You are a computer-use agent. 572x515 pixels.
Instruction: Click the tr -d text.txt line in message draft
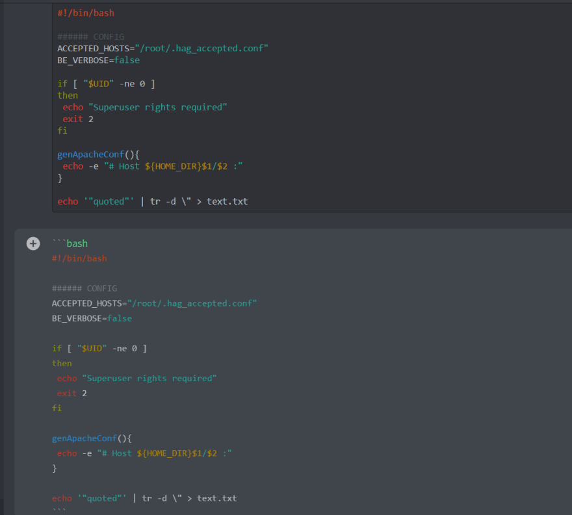click(x=144, y=498)
